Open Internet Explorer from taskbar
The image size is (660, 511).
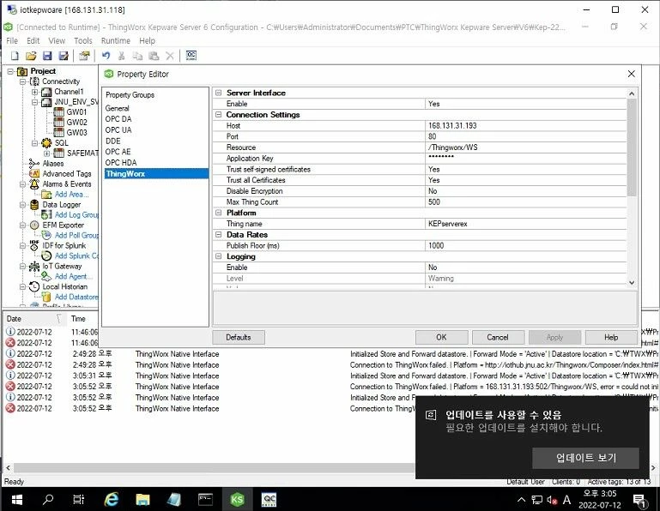[111, 499]
